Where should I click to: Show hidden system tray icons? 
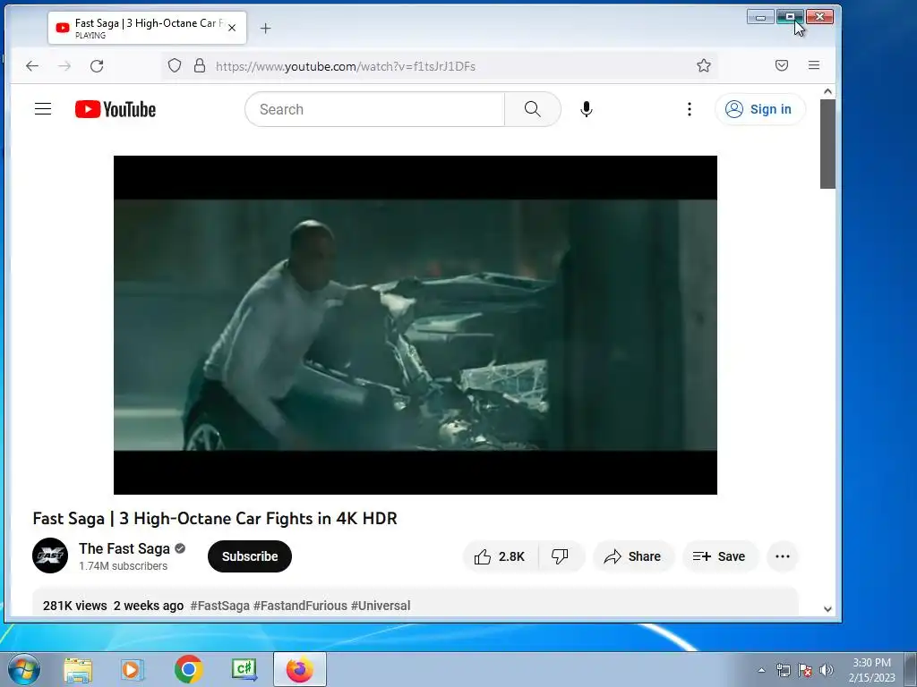761,671
